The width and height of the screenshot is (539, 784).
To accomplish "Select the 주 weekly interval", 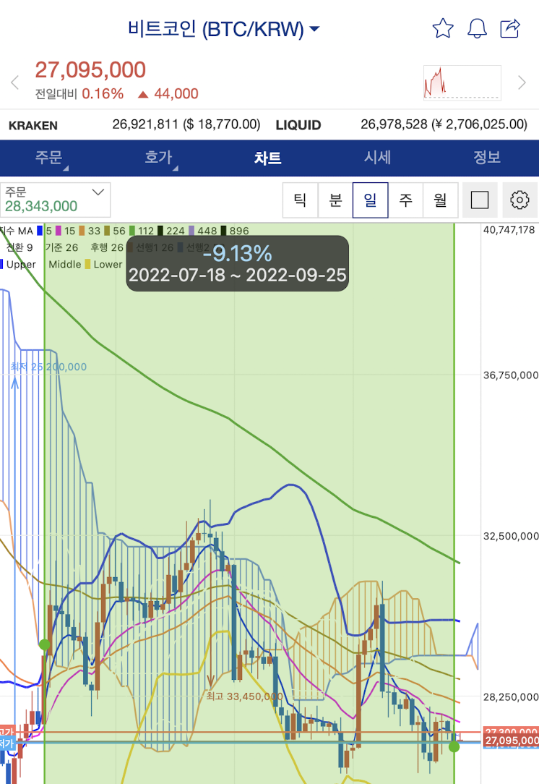I will coord(405,200).
